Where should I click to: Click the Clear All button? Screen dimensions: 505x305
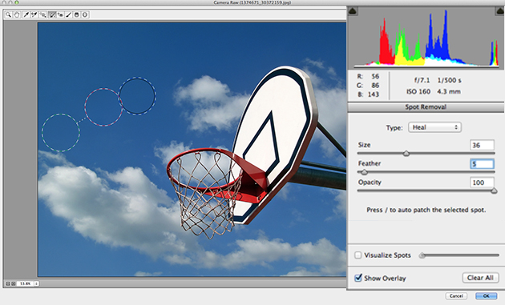tap(480, 278)
